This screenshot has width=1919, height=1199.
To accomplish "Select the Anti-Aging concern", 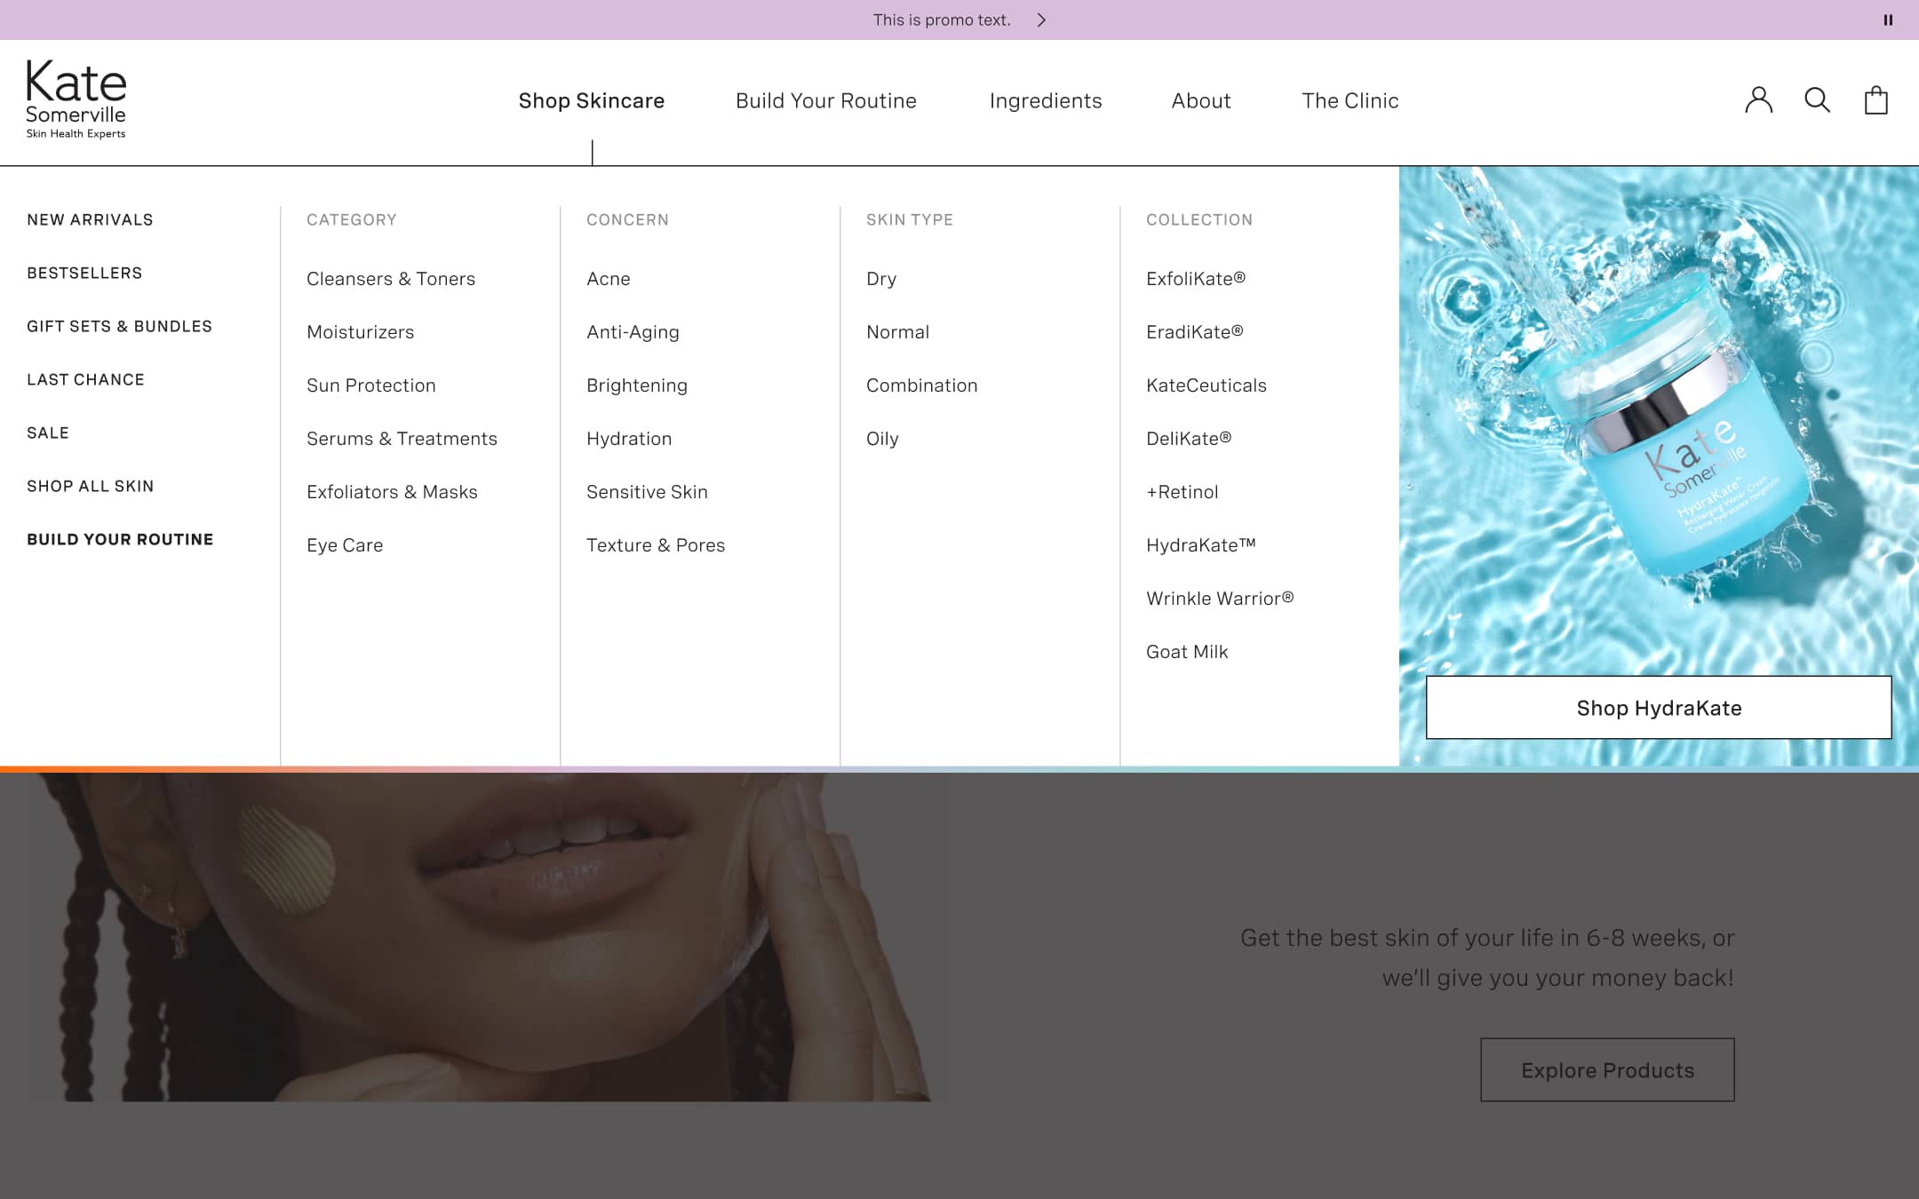I will tap(633, 331).
